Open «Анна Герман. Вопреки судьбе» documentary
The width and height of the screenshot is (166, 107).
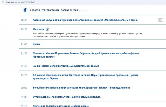66,66
